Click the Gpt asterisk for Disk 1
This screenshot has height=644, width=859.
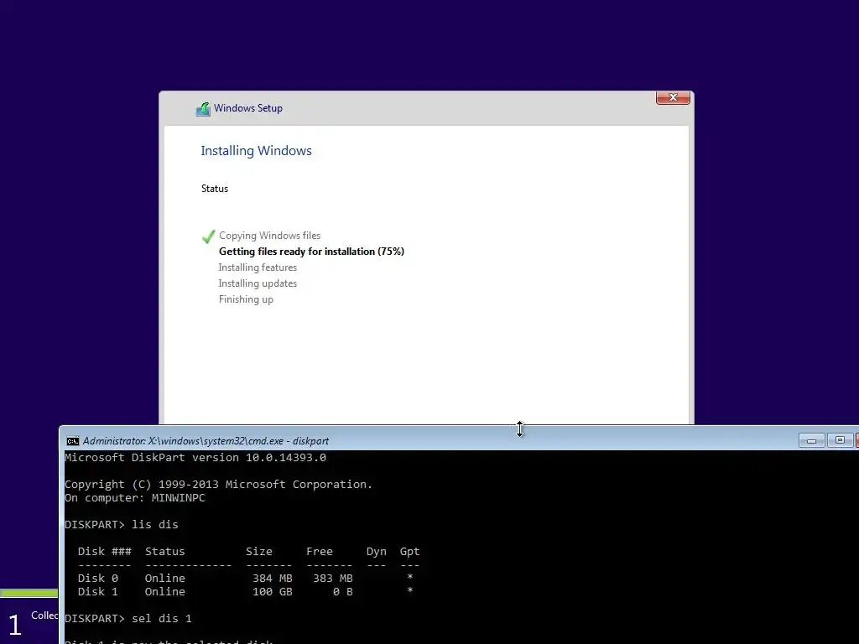(x=409, y=590)
